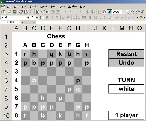Toggle the highlighted Drawing toolbar icon
The width and height of the screenshot is (146, 121).
(x=110, y=12)
